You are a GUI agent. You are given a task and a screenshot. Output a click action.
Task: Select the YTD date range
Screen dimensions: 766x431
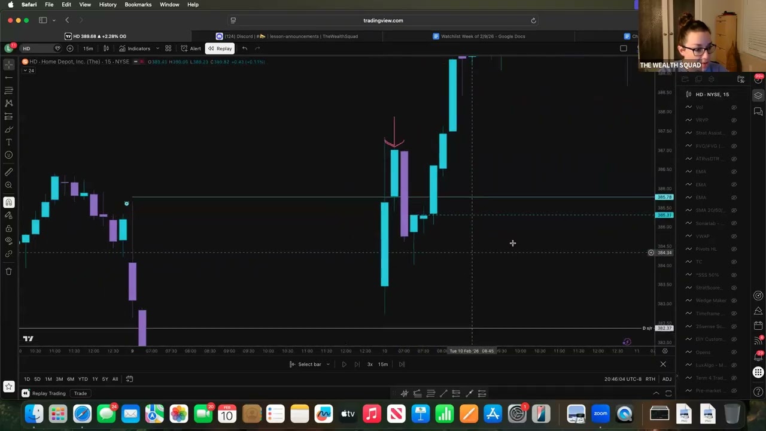83,379
